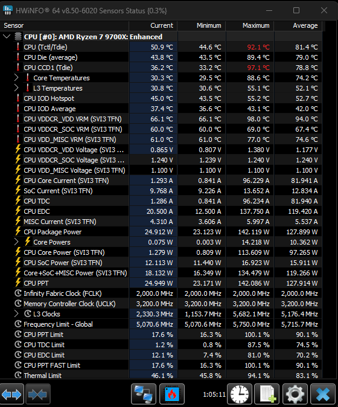Image resolution: width=338 pixels, height=407 pixels.
Task: Start logging with the sheet plus icon
Action: click(x=267, y=394)
